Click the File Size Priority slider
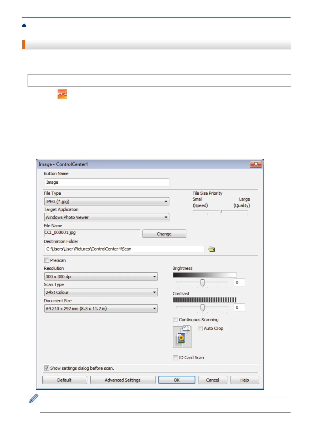The height and width of the screenshot is (443, 313). coord(220,212)
